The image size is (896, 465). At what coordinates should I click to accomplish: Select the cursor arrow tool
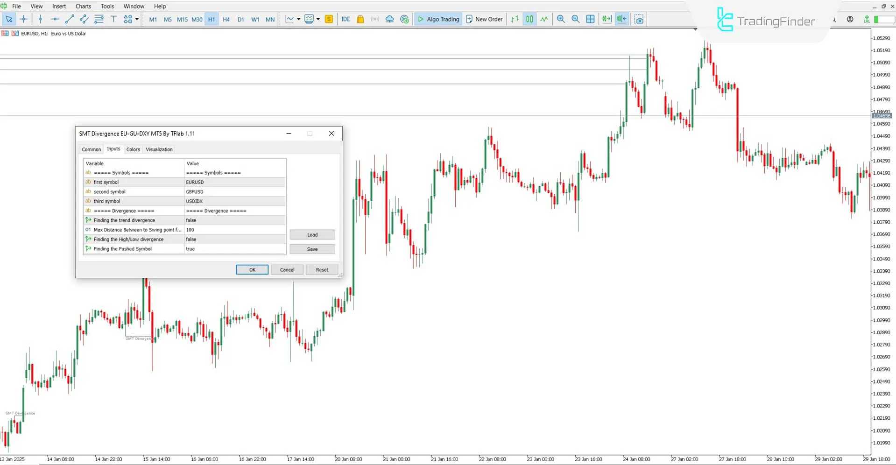(x=9, y=19)
